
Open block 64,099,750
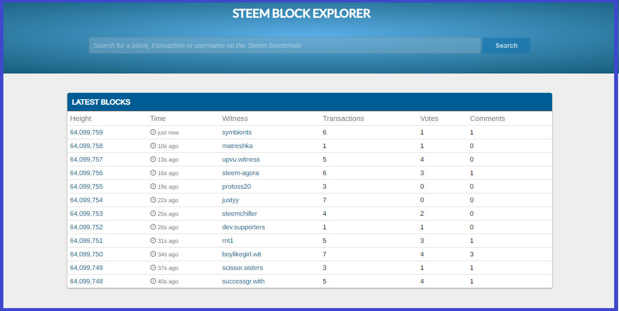pos(86,254)
